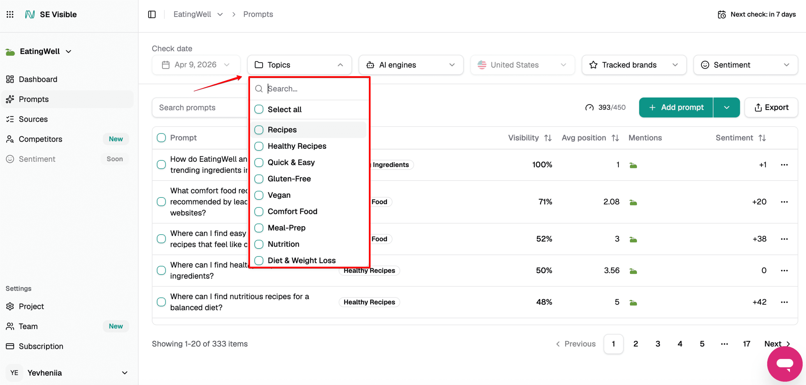Open the Export icon button
This screenshot has height=385, width=806.
pos(758,107)
